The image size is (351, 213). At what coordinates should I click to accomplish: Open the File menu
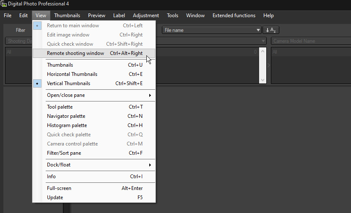8,16
